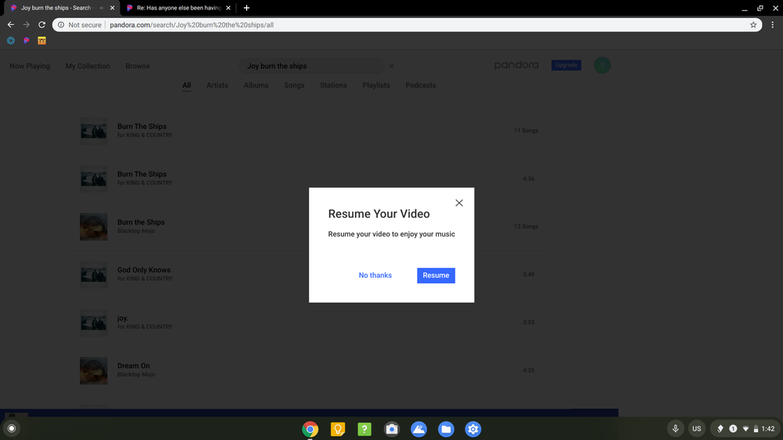Open Burn The Ships album with 11 Songs
This screenshot has width=783, height=440.
coord(310,131)
